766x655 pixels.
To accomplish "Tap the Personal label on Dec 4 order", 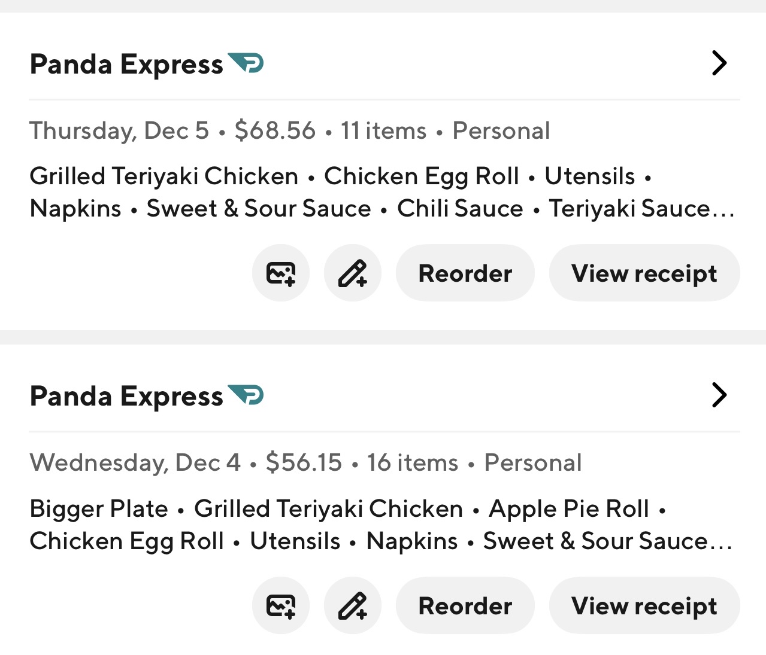I will 532,462.
